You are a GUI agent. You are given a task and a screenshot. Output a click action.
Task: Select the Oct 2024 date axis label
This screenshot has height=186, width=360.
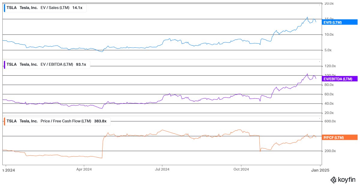(x=241, y=169)
